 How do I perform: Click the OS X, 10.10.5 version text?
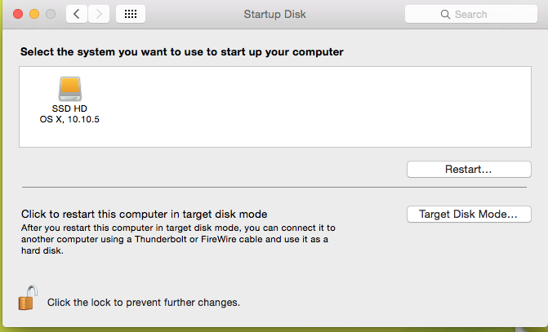pyautogui.click(x=69, y=119)
